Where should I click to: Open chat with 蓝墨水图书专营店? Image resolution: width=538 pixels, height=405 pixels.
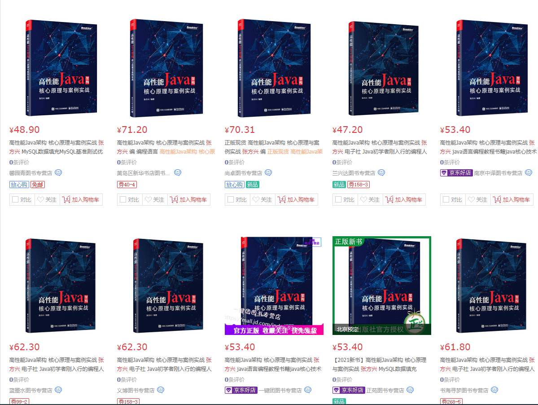pos(58,390)
